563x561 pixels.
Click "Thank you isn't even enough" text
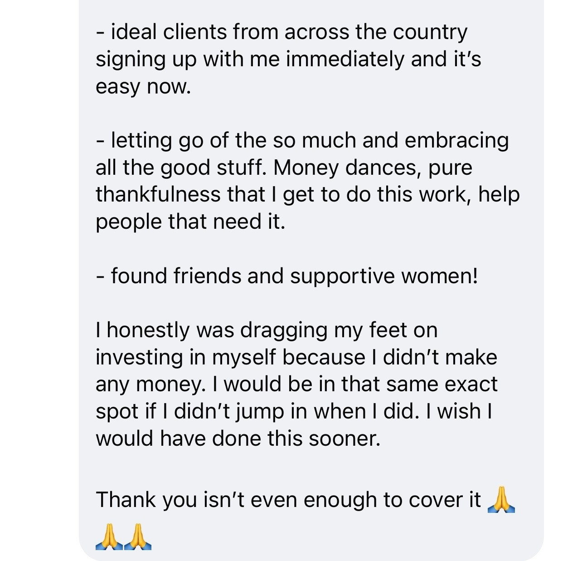pyautogui.click(x=236, y=500)
